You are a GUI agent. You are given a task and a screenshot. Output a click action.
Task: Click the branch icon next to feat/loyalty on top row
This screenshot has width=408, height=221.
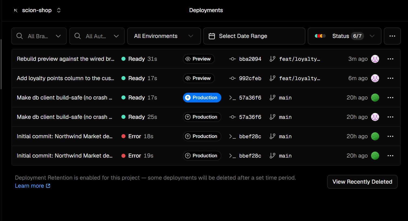[273, 59]
